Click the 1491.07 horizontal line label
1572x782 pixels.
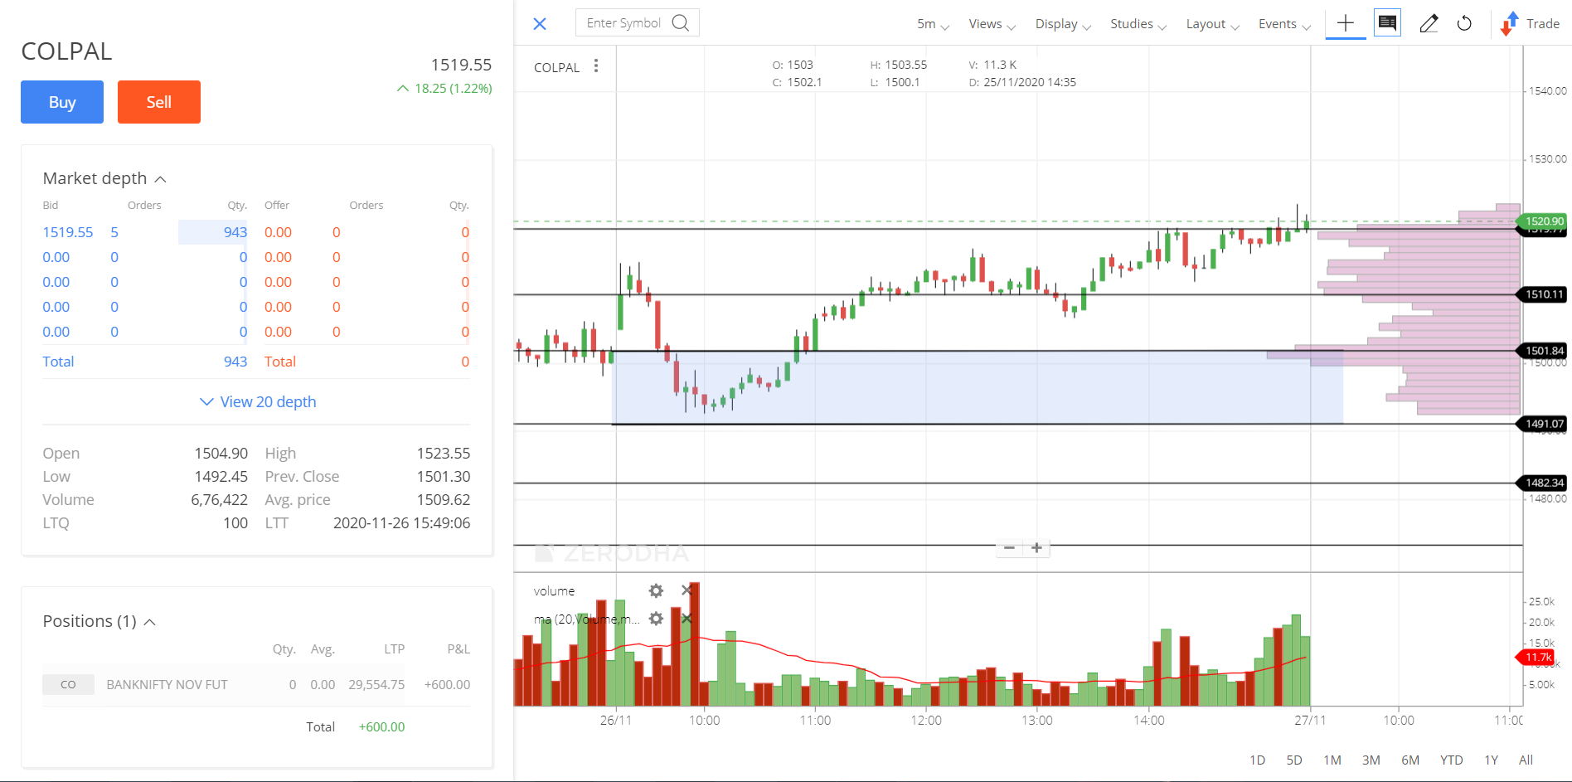click(1542, 424)
